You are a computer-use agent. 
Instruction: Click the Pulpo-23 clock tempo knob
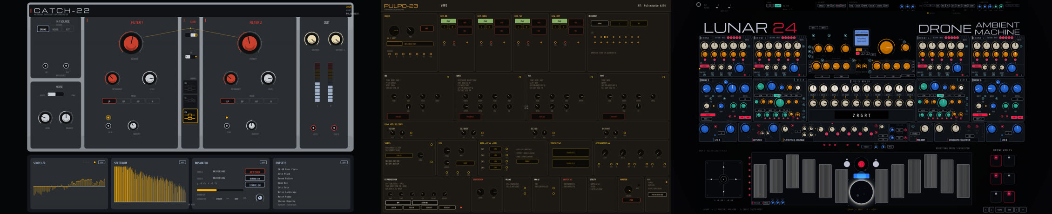click(394, 31)
